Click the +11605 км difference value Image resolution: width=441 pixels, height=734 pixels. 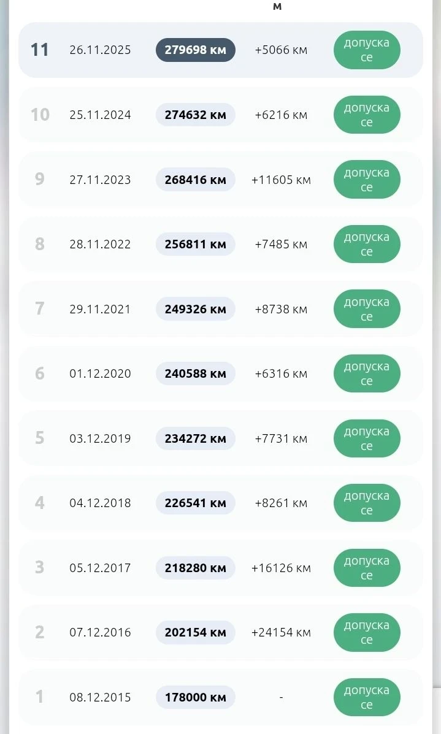point(281,180)
